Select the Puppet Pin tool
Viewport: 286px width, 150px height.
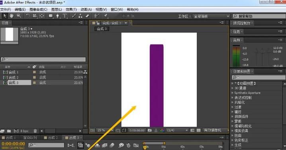(x=106, y=16)
